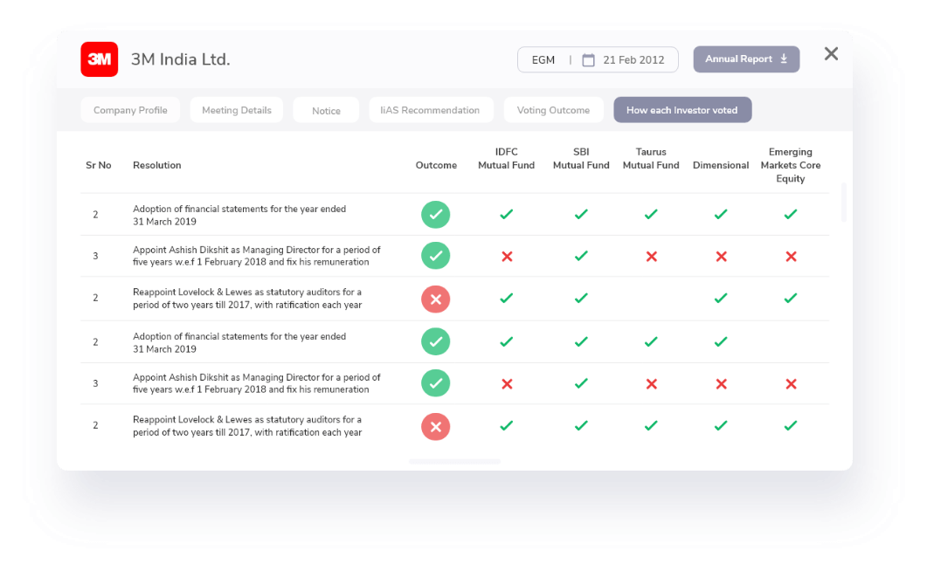Screen dimensions: 927x571
Task: Open the Meeting Details tab
Action: pos(236,110)
